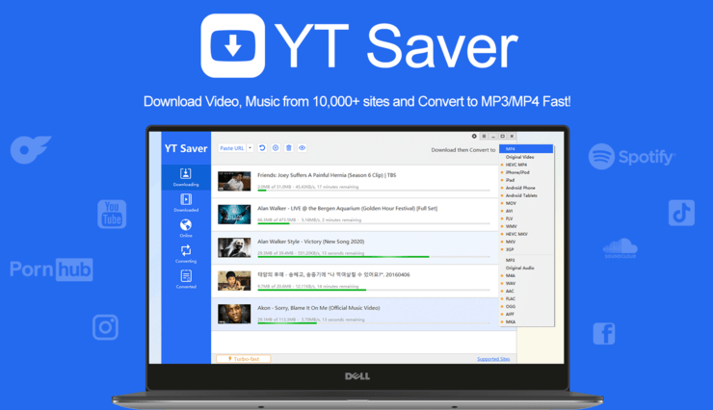Click the Akon download progress bar
The height and width of the screenshot is (410, 713).
tap(374, 323)
